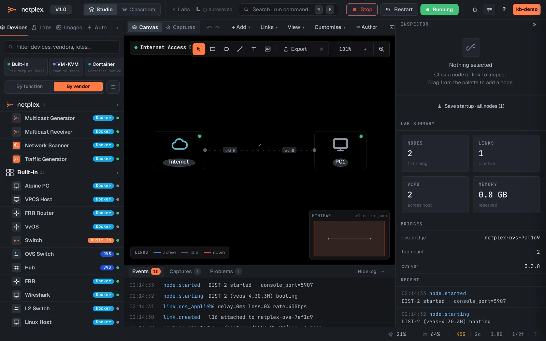Select the rectangle shape tool
546x341 pixels.
(x=213, y=49)
